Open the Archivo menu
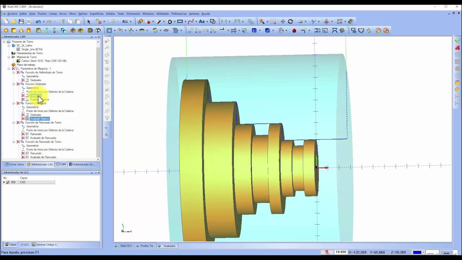The height and width of the screenshot is (260, 462). click(x=12, y=14)
